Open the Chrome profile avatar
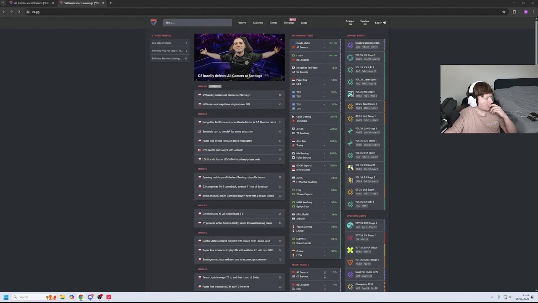The width and height of the screenshot is (538, 303). click(525, 12)
